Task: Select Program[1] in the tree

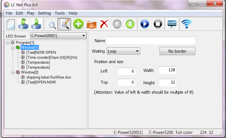Action: coord(25,43)
